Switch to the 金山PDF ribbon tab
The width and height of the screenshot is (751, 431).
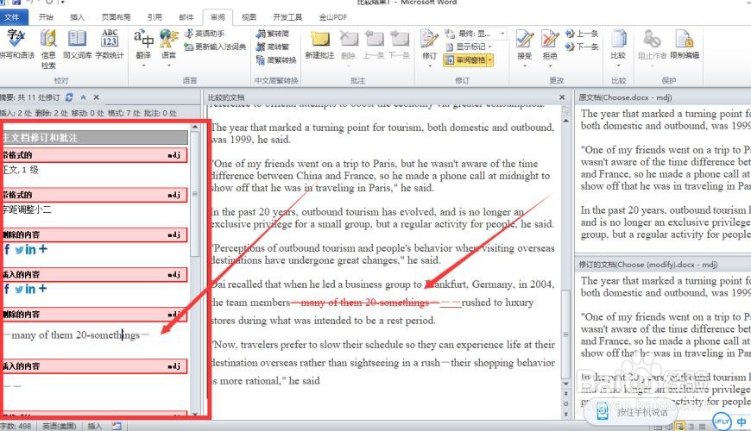click(333, 17)
